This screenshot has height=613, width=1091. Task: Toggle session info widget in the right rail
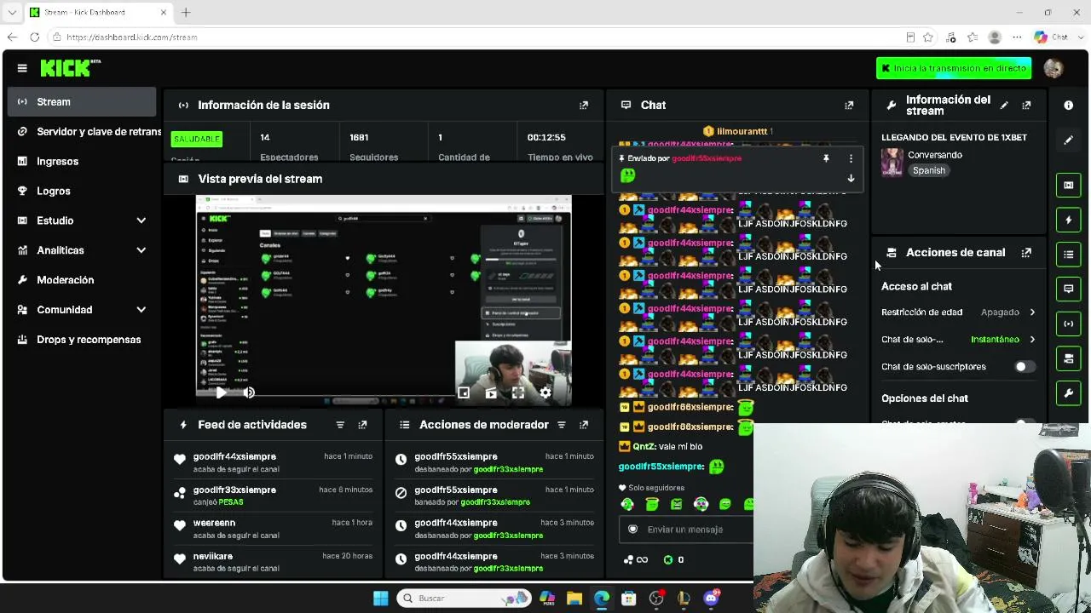(x=1068, y=324)
